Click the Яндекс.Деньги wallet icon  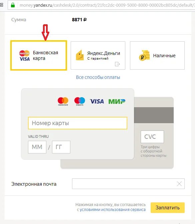tap(80, 55)
